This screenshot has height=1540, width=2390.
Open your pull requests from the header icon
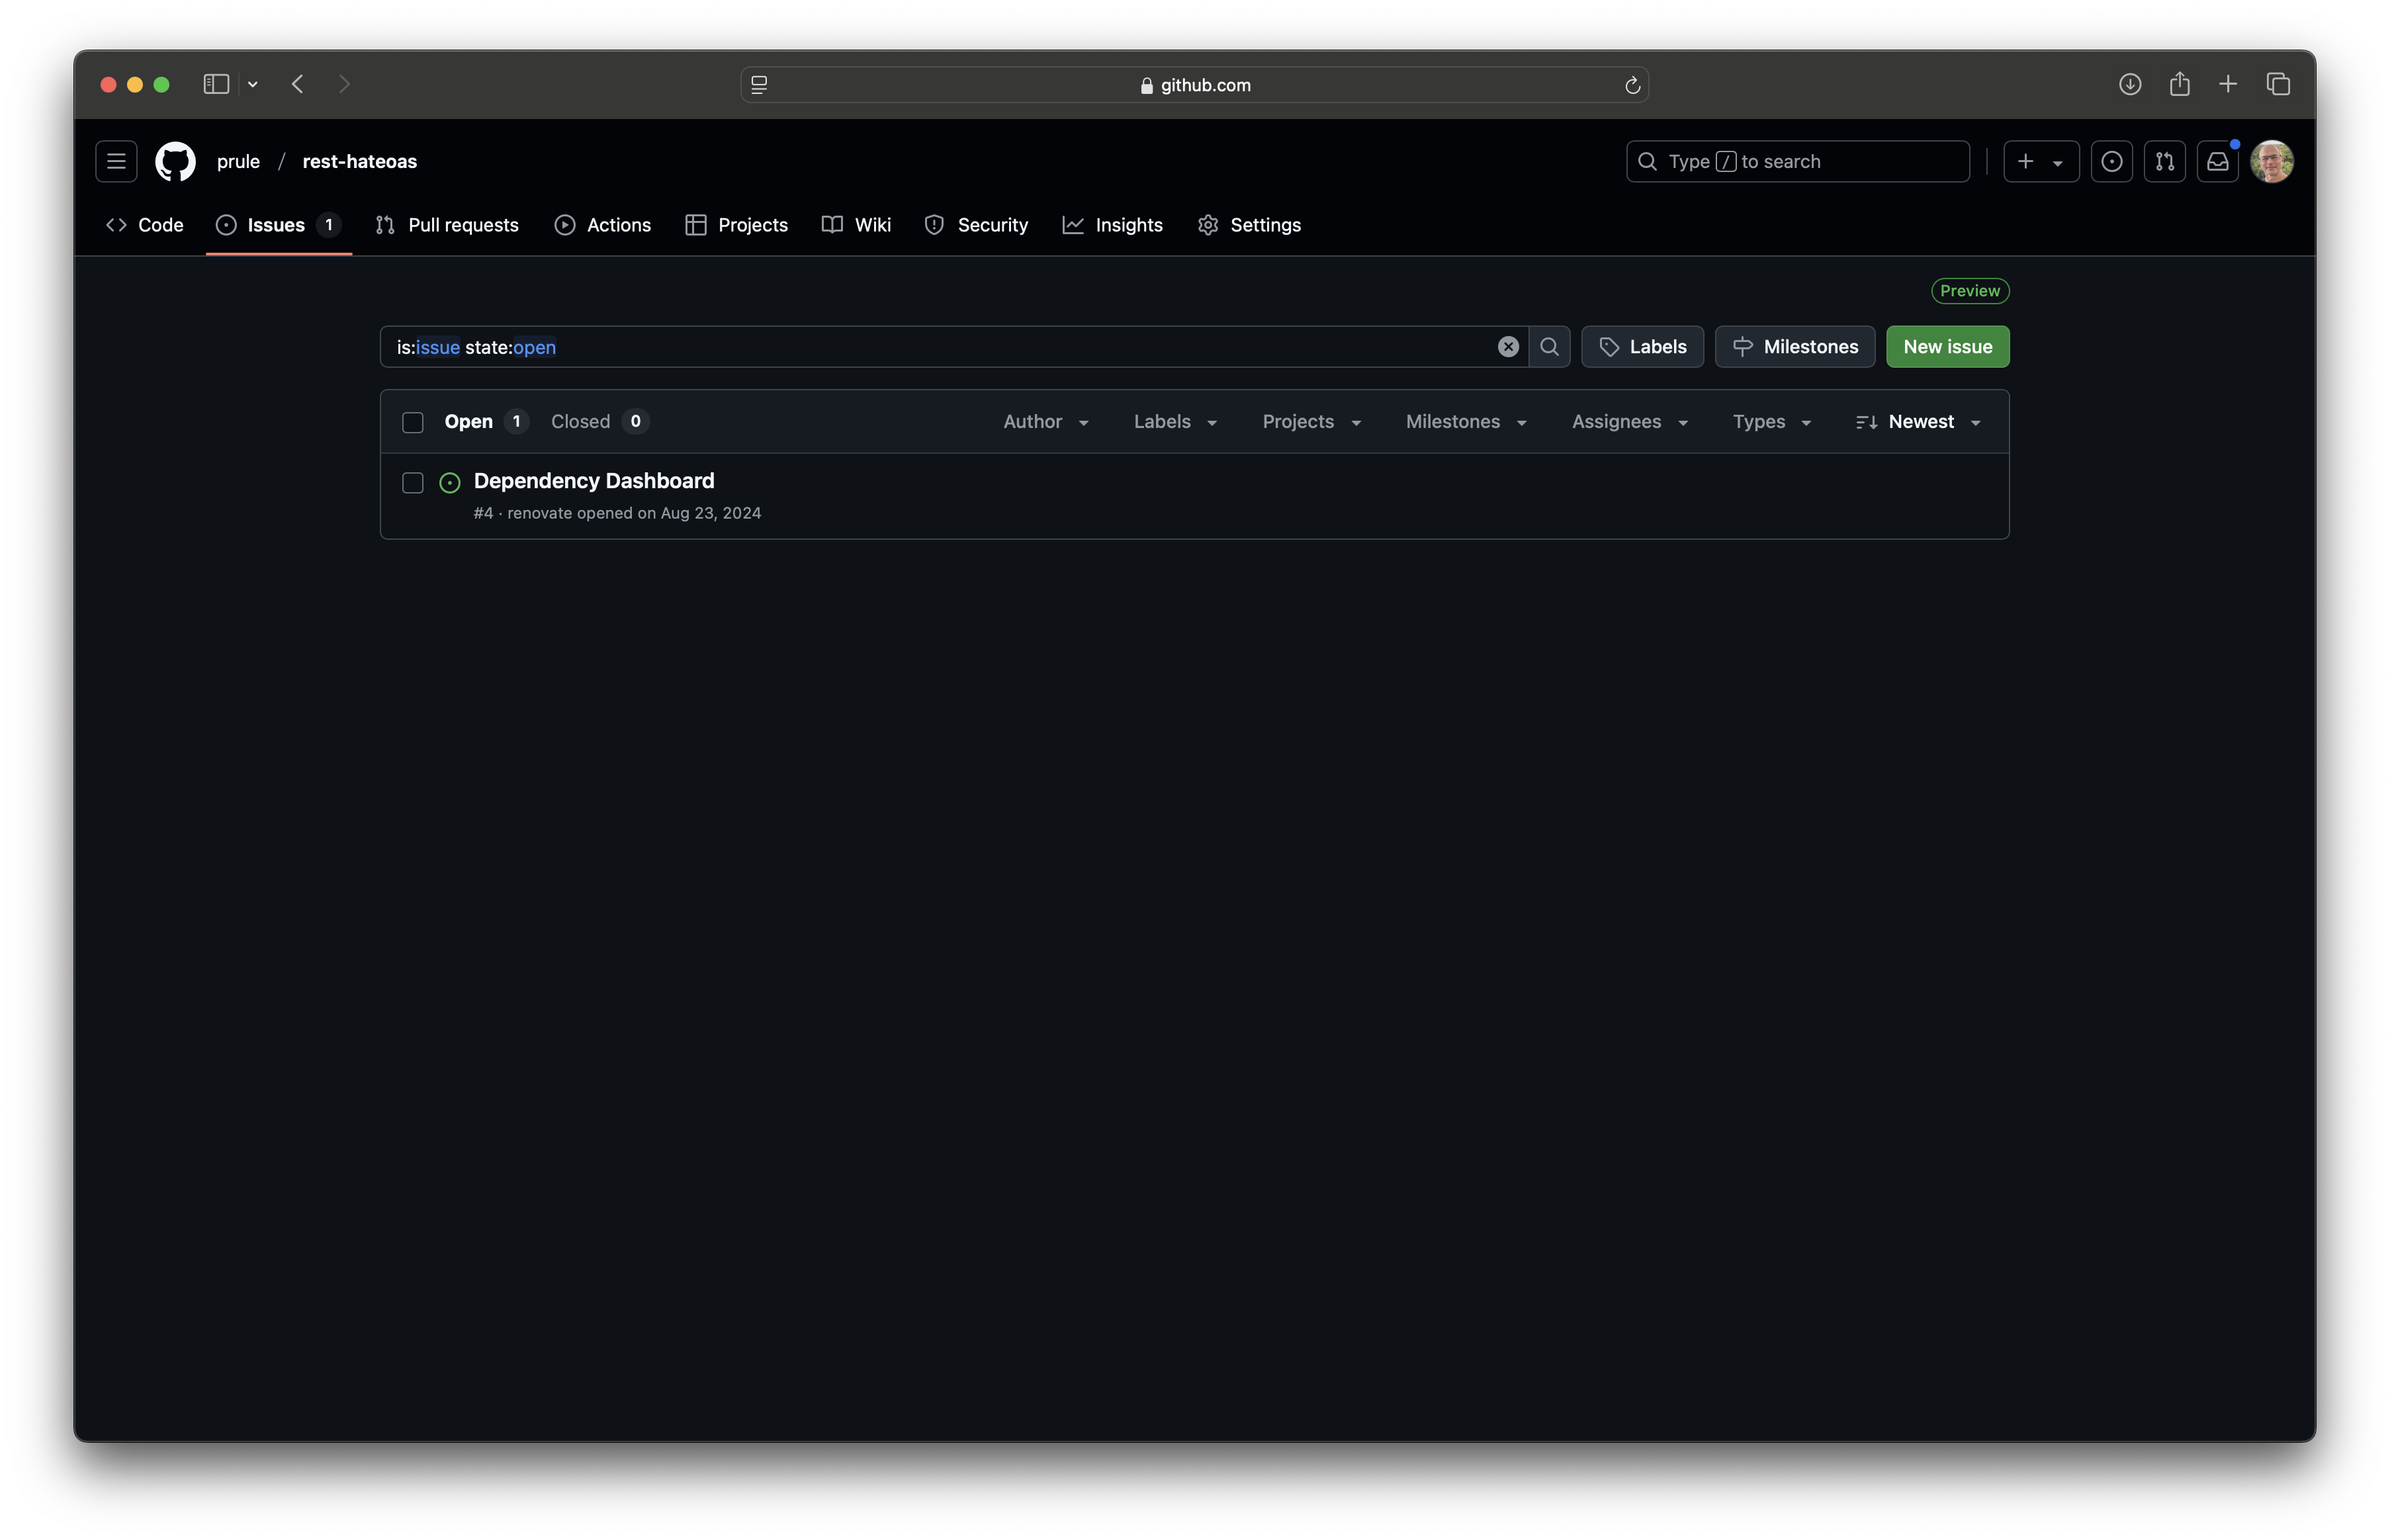(x=2164, y=161)
